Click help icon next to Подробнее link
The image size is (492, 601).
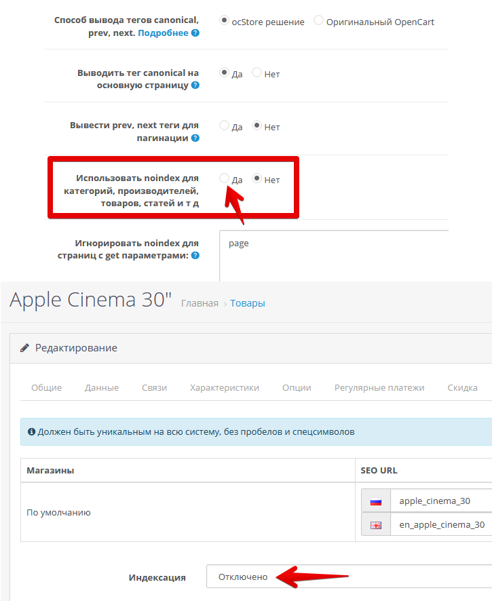click(195, 33)
